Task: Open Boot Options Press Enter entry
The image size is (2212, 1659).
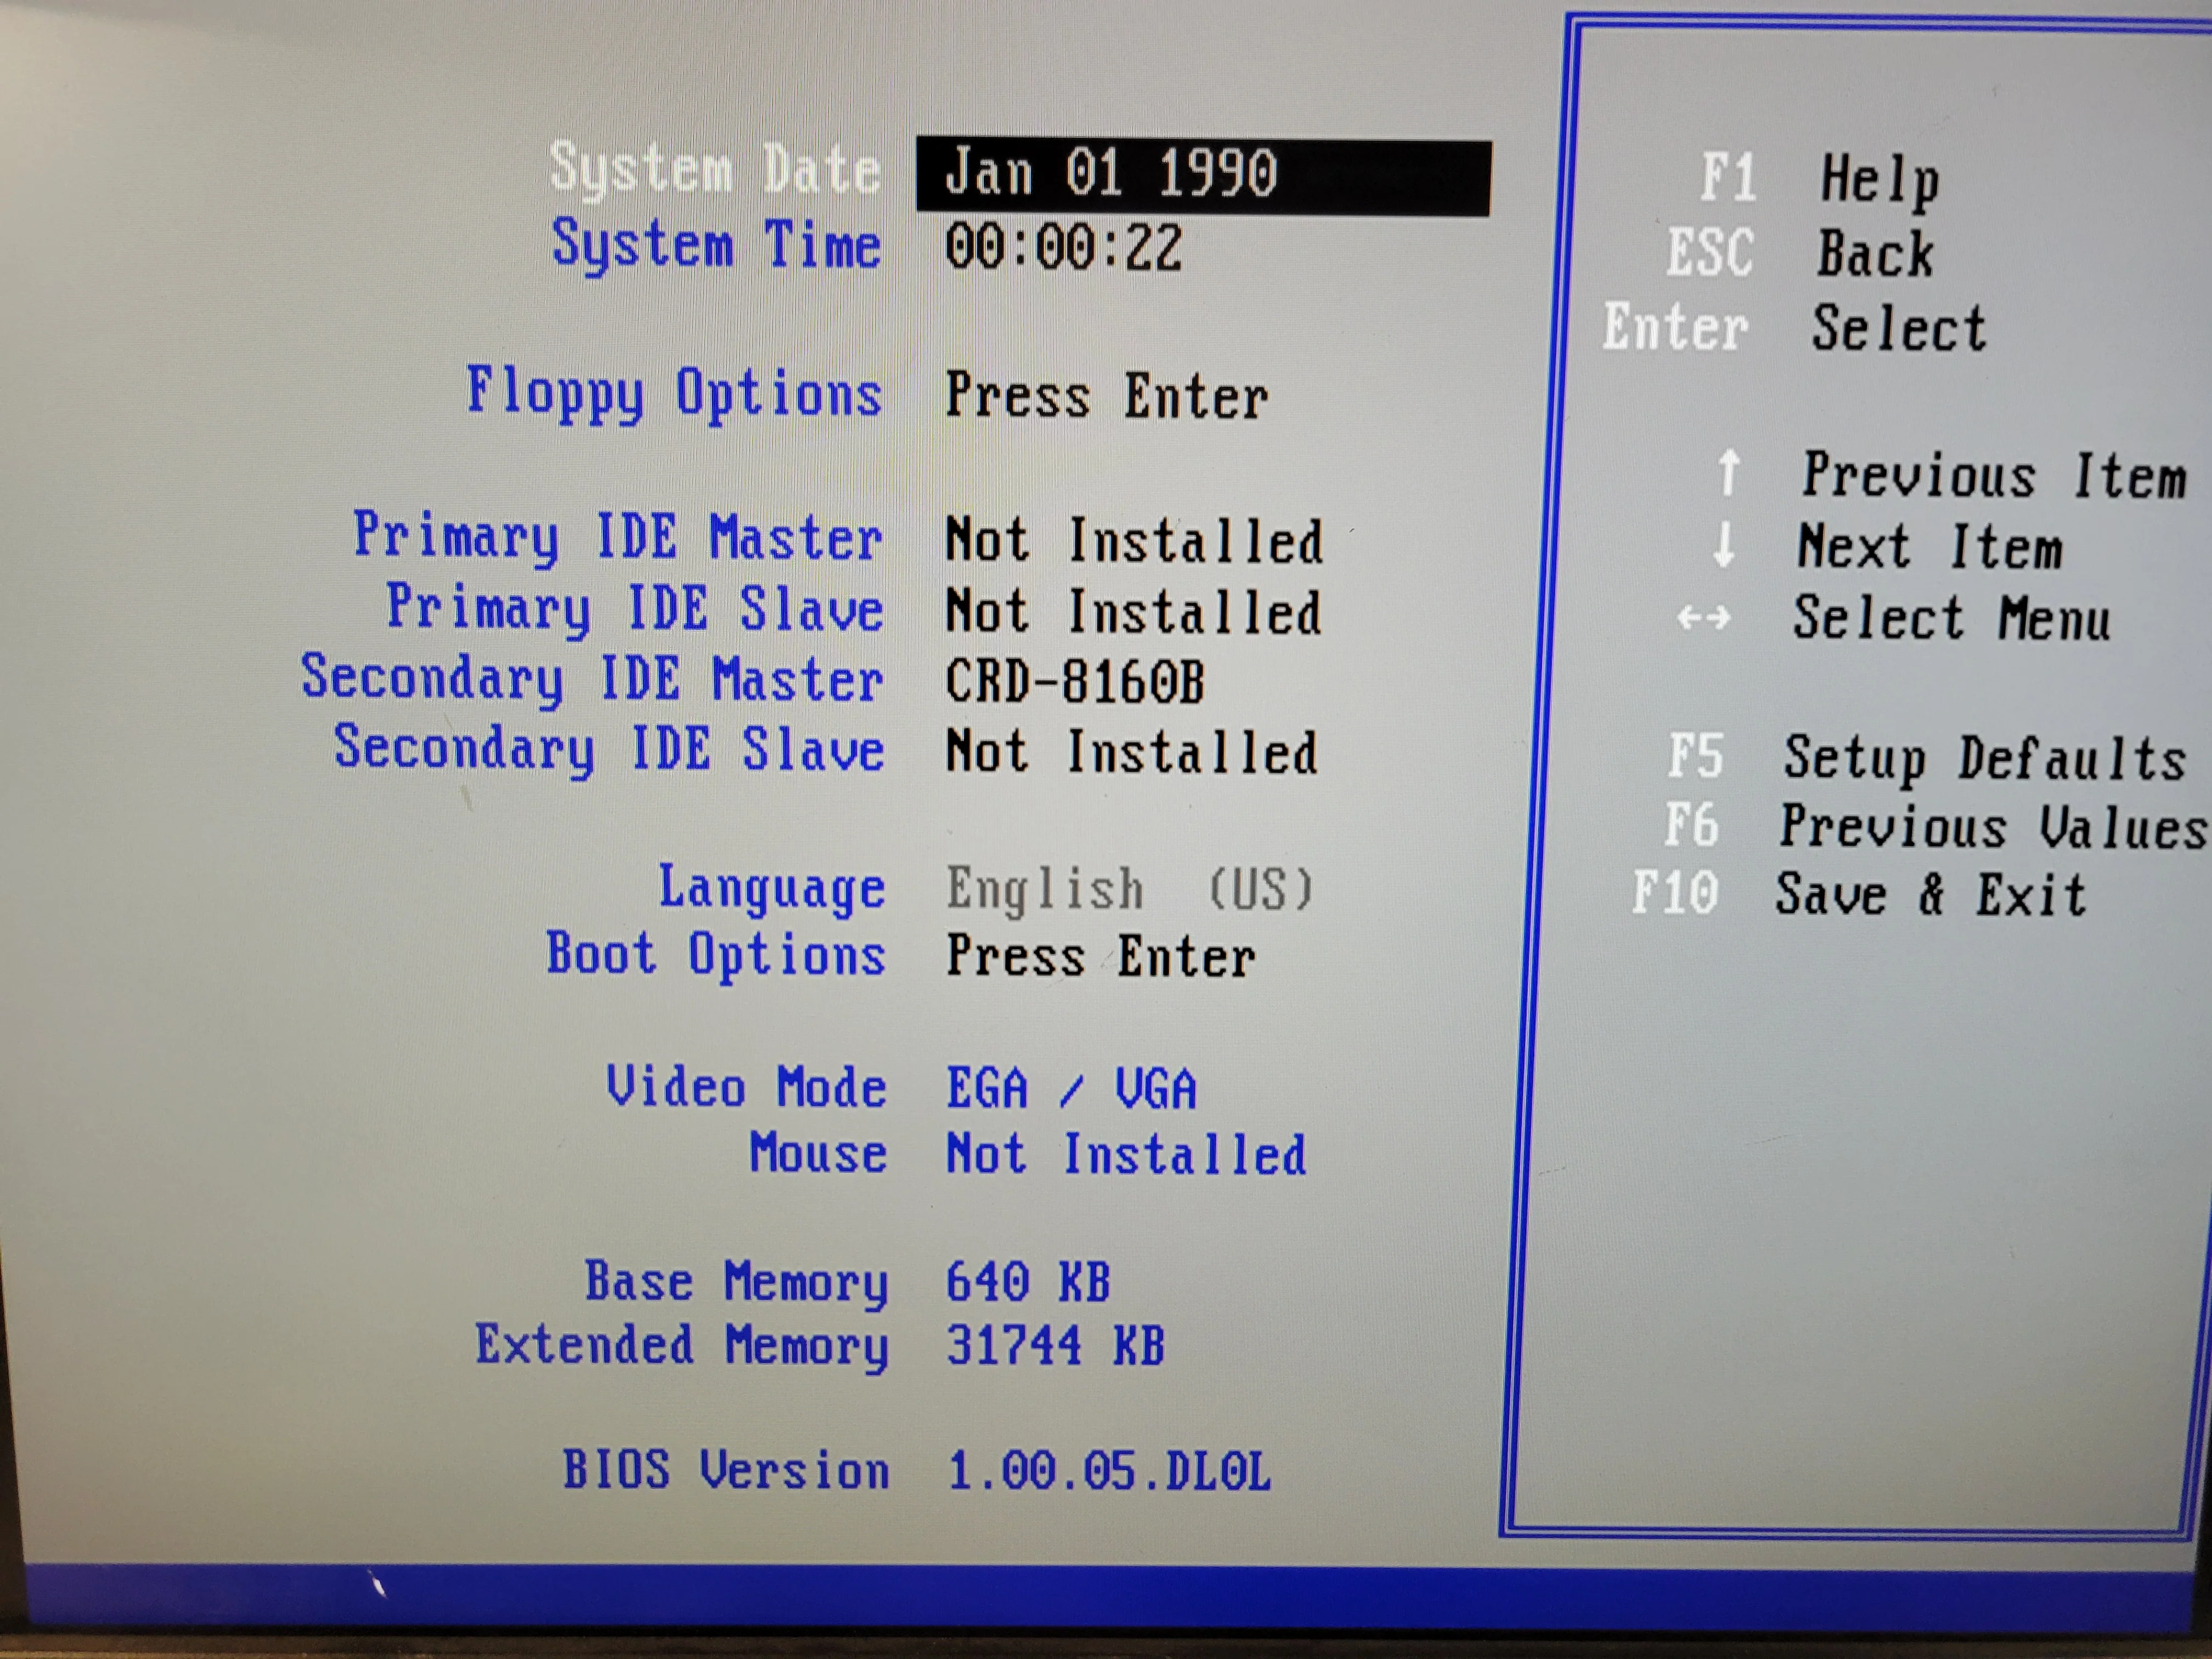Action: coord(1101,957)
